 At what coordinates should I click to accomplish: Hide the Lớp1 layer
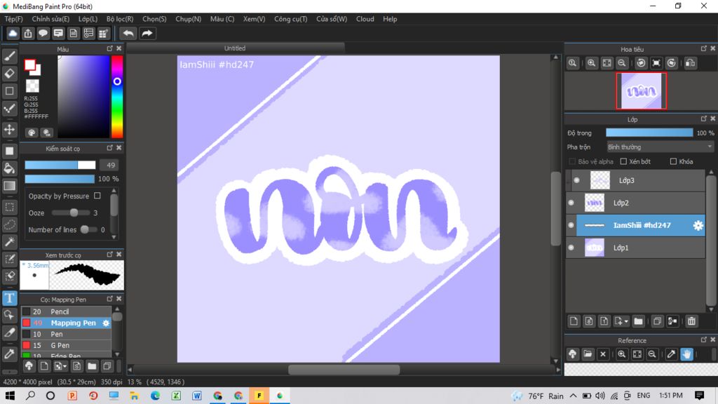[x=571, y=248]
